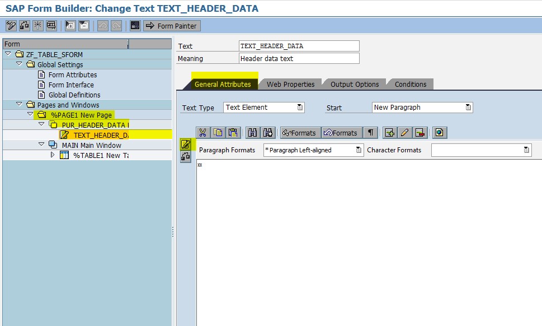Screen dimensions: 542x326
Task: Click into the Text name field TEXT_HEADER_DATA
Action: pos(299,46)
